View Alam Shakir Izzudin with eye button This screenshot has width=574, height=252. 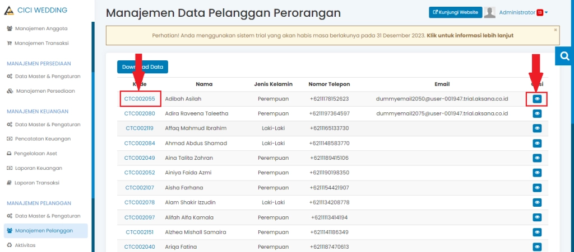[536, 202]
